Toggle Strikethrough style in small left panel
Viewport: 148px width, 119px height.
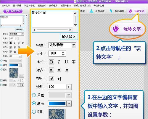(23, 43)
